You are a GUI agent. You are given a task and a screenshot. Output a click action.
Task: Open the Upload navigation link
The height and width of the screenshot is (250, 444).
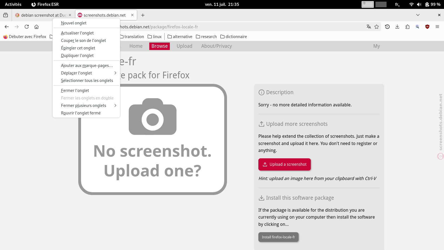185,46
